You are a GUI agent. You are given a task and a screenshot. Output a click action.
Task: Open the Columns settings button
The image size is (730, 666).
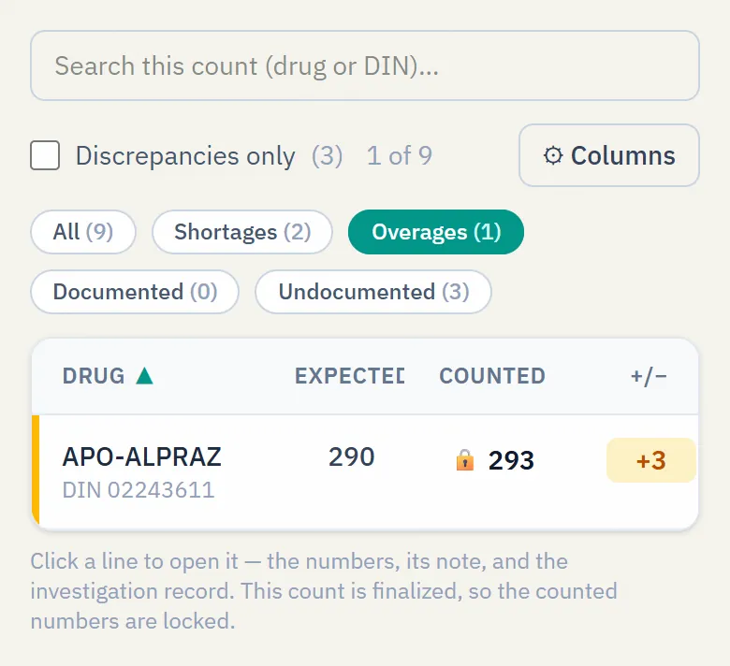609,155
